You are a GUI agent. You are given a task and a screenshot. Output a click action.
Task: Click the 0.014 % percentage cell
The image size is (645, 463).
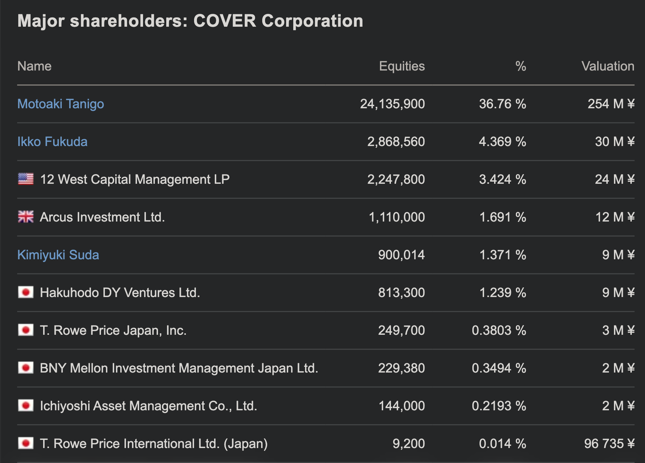(x=503, y=444)
